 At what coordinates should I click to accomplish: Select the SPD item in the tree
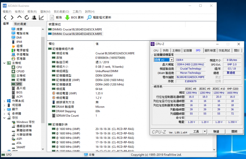coord(19,84)
